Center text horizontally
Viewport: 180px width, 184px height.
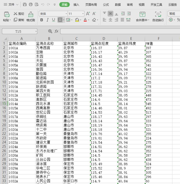click(110, 20)
